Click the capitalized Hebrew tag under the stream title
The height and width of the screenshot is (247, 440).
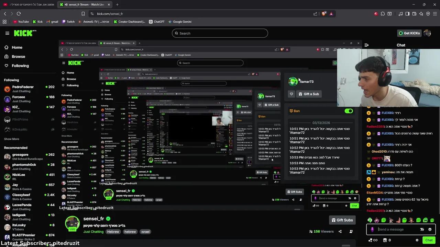[113, 232]
